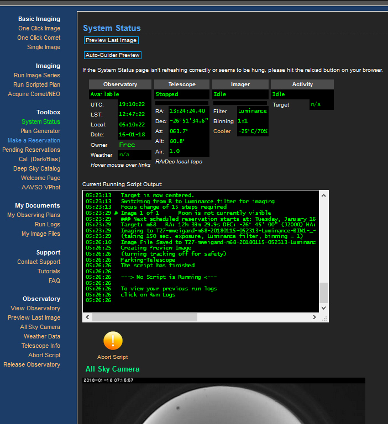Open the Auto-Guider Preview button
This screenshot has height=424, width=388.
click(113, 55)
